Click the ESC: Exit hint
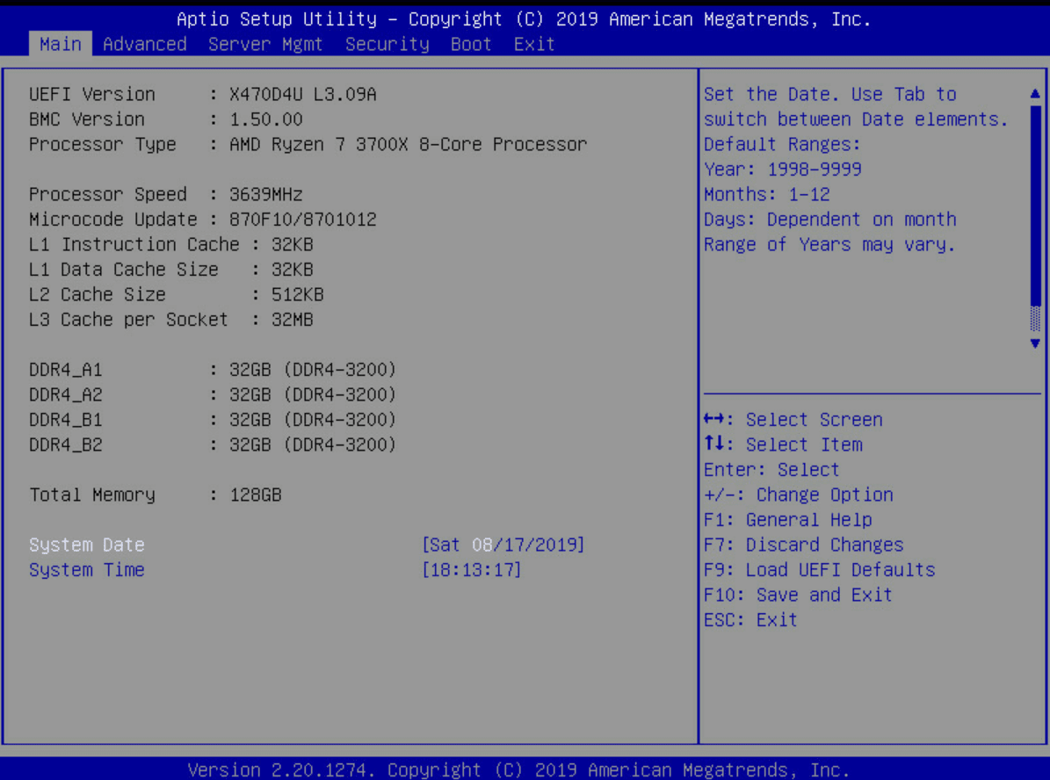The image size is (1050, 780). click(x=750, y=620)
